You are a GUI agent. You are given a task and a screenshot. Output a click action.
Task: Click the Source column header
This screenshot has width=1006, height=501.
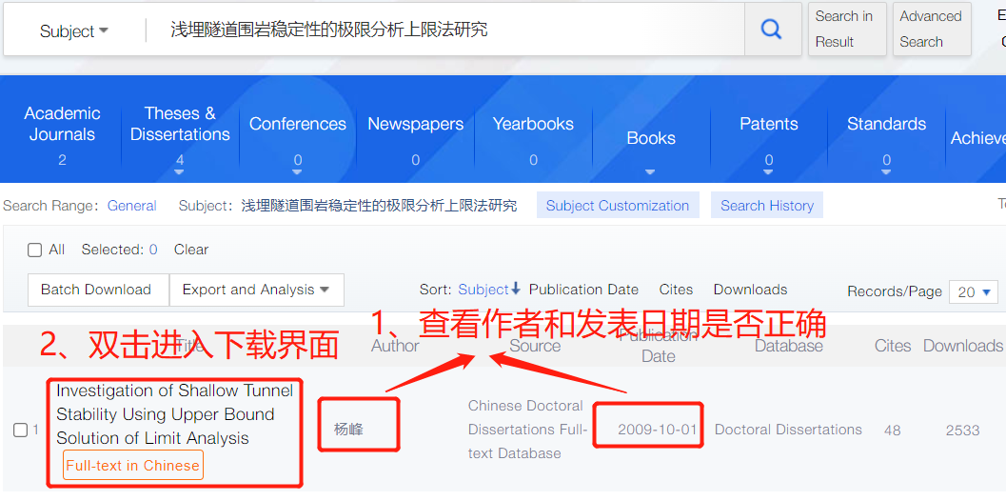tap(535, 346)
